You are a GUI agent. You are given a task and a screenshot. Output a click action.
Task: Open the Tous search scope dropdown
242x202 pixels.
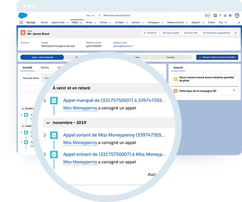pyautogui.click(x=90, y=15)
